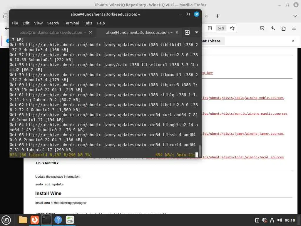
Task: Expand the terminal tab list dropdown
Action: [197, 32]
